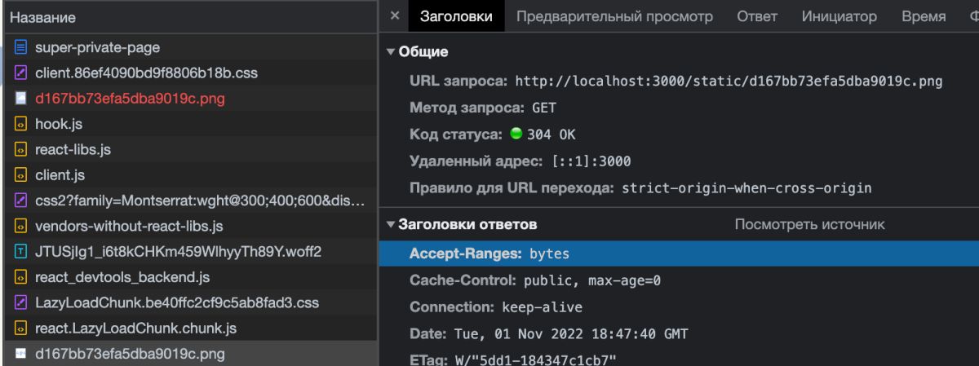The width and height of the screenshot is (979, 366).
Task: Click the image icon of red d167bb73efa5dba9019c.png
Action: (x=21, y=99)
